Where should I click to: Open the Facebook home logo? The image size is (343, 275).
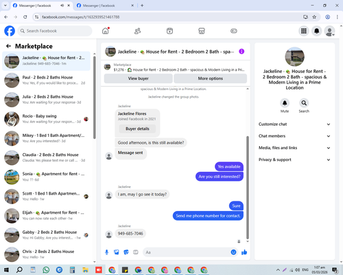pos(10,31)
